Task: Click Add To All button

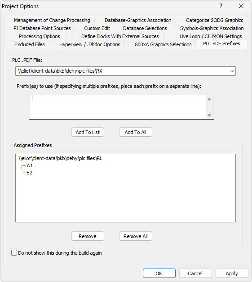Action: [136, 132]
